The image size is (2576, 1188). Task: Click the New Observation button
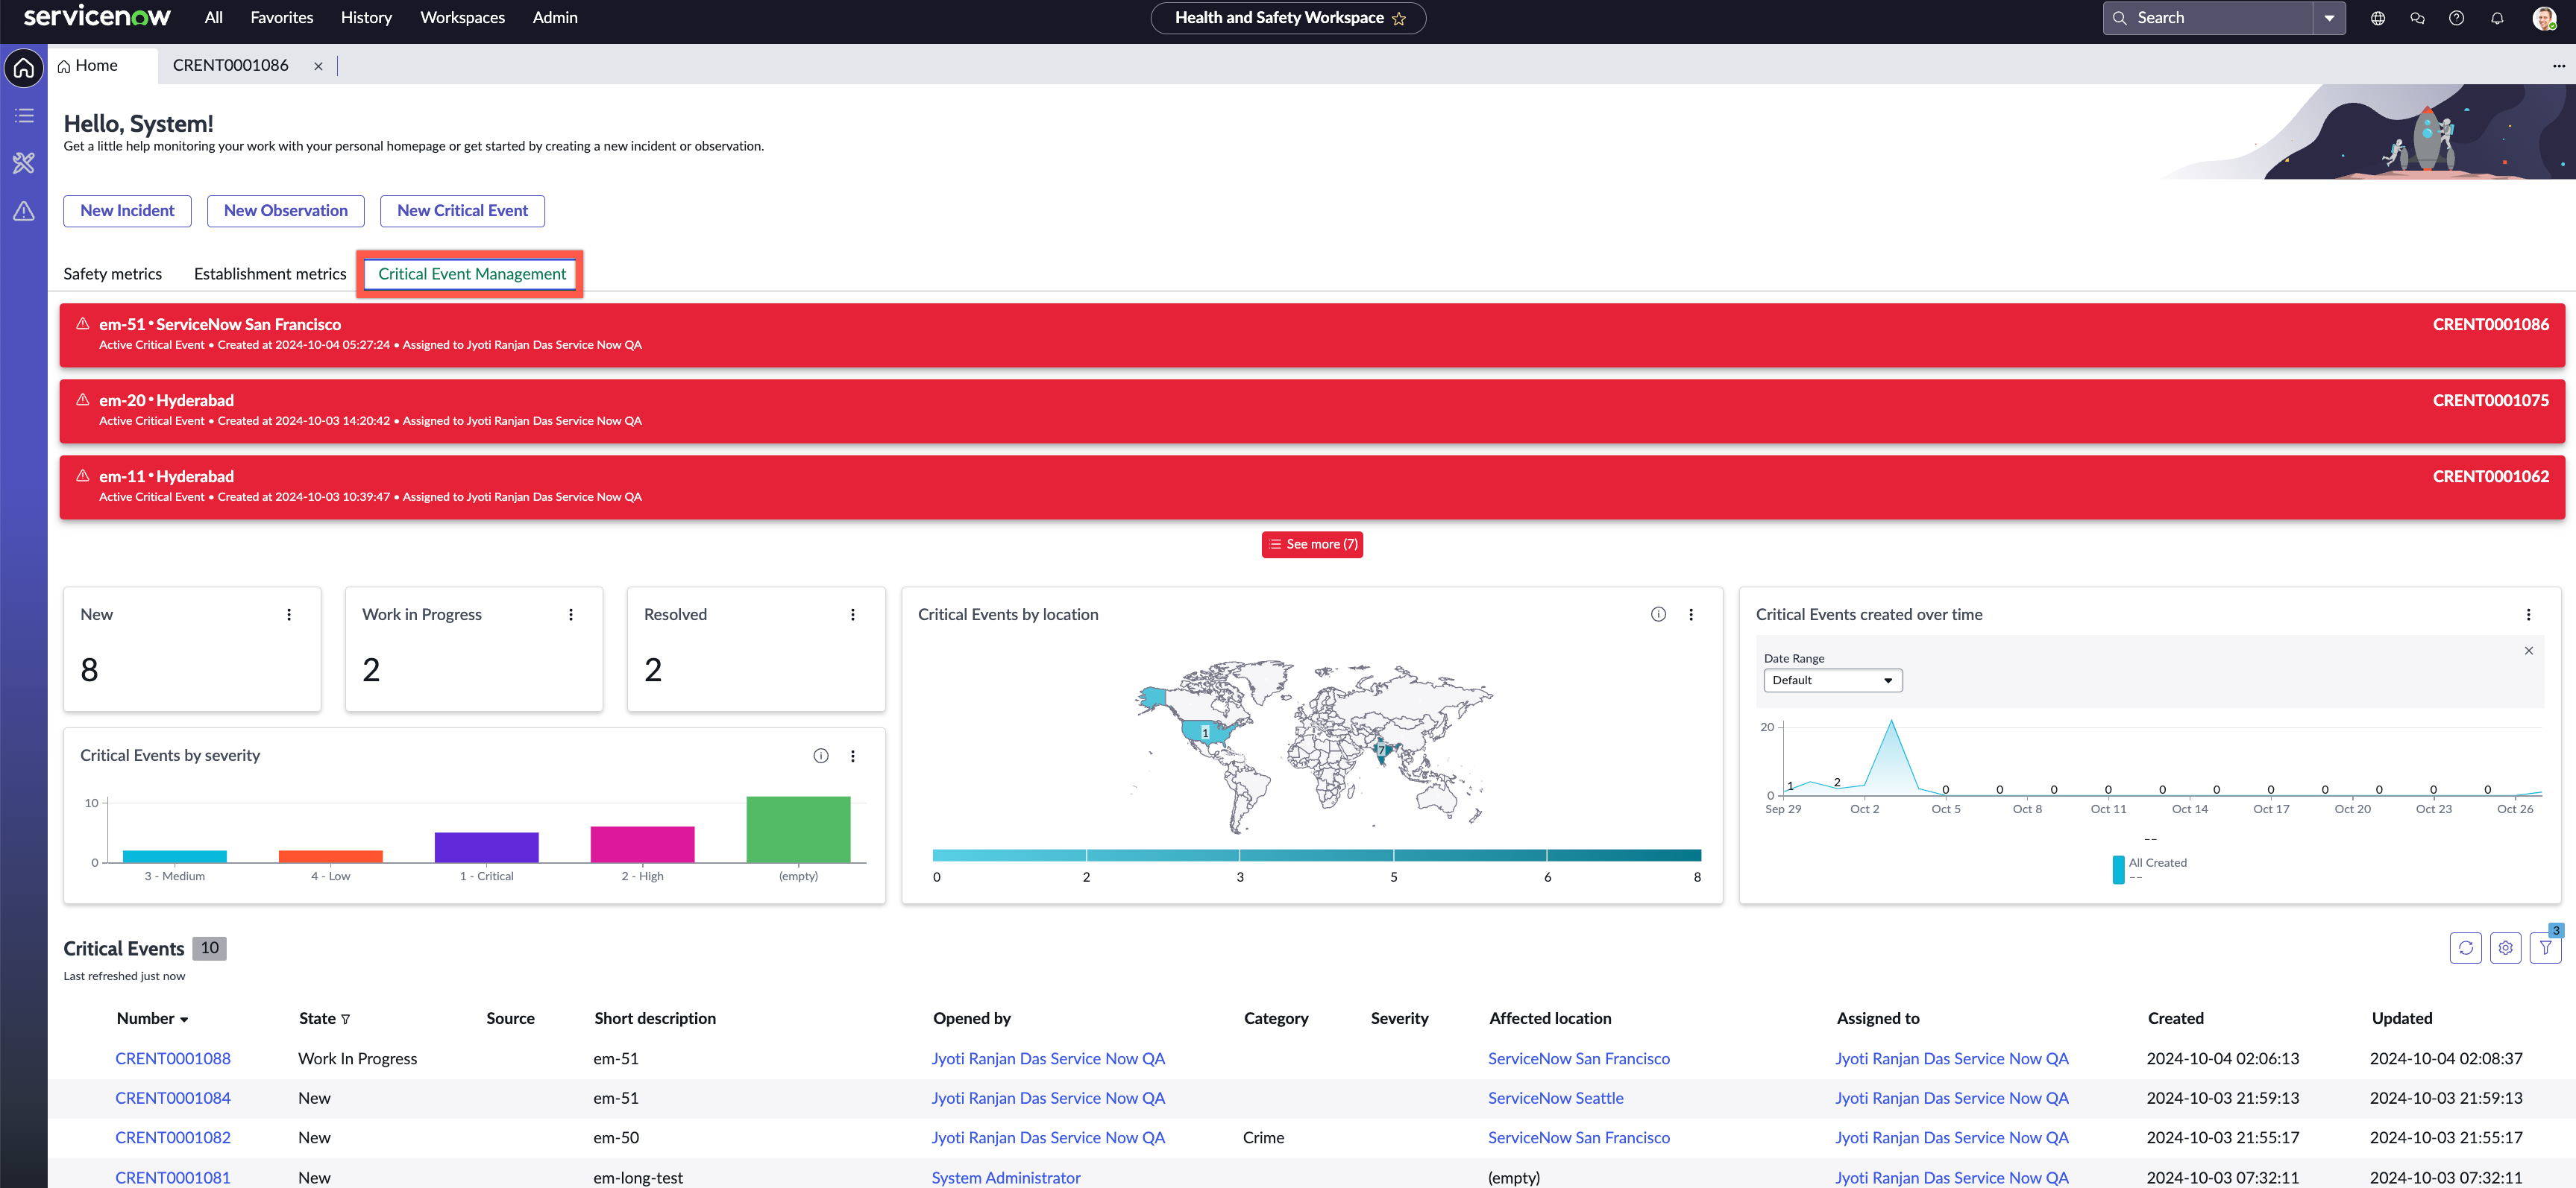(286, 211)
